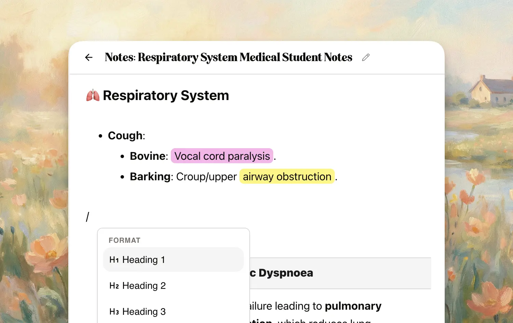Image resolution: width=513 pixels, height=323 pixels.
Task: Choose Heading 3 from the format menu
Action: tap(144, 311)
